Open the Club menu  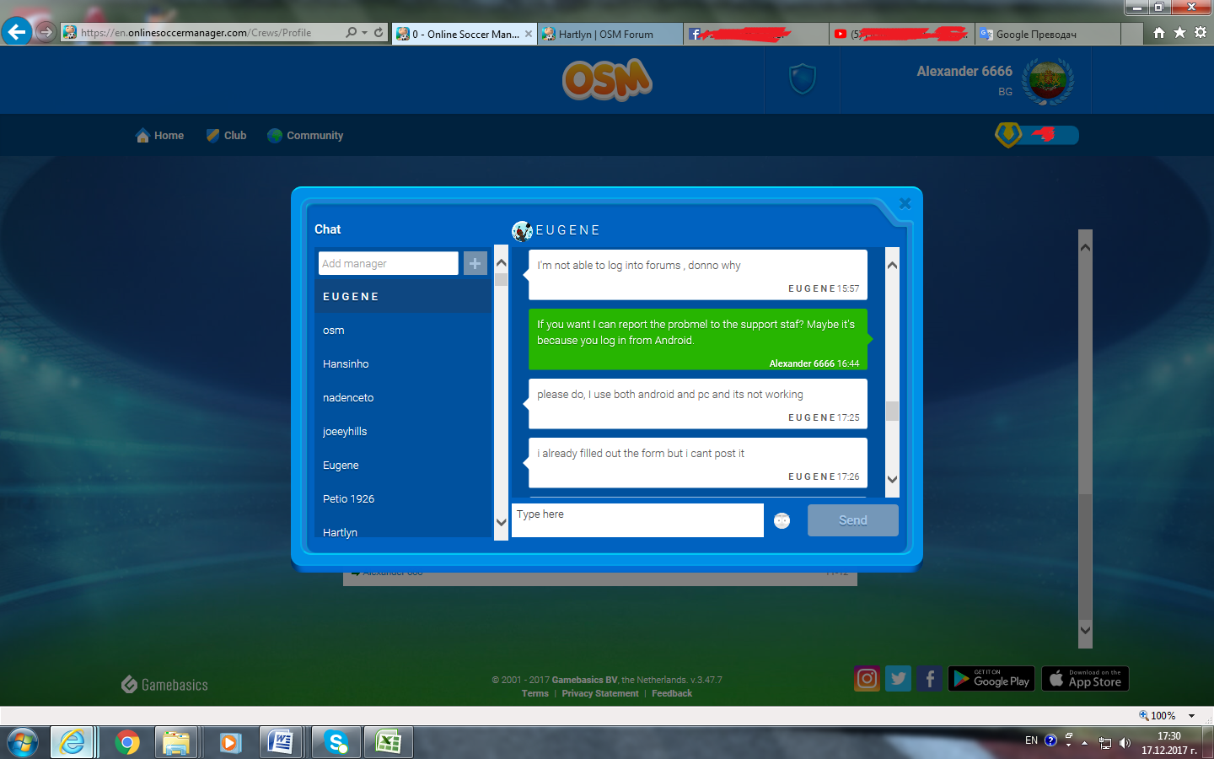pos(227,135)
